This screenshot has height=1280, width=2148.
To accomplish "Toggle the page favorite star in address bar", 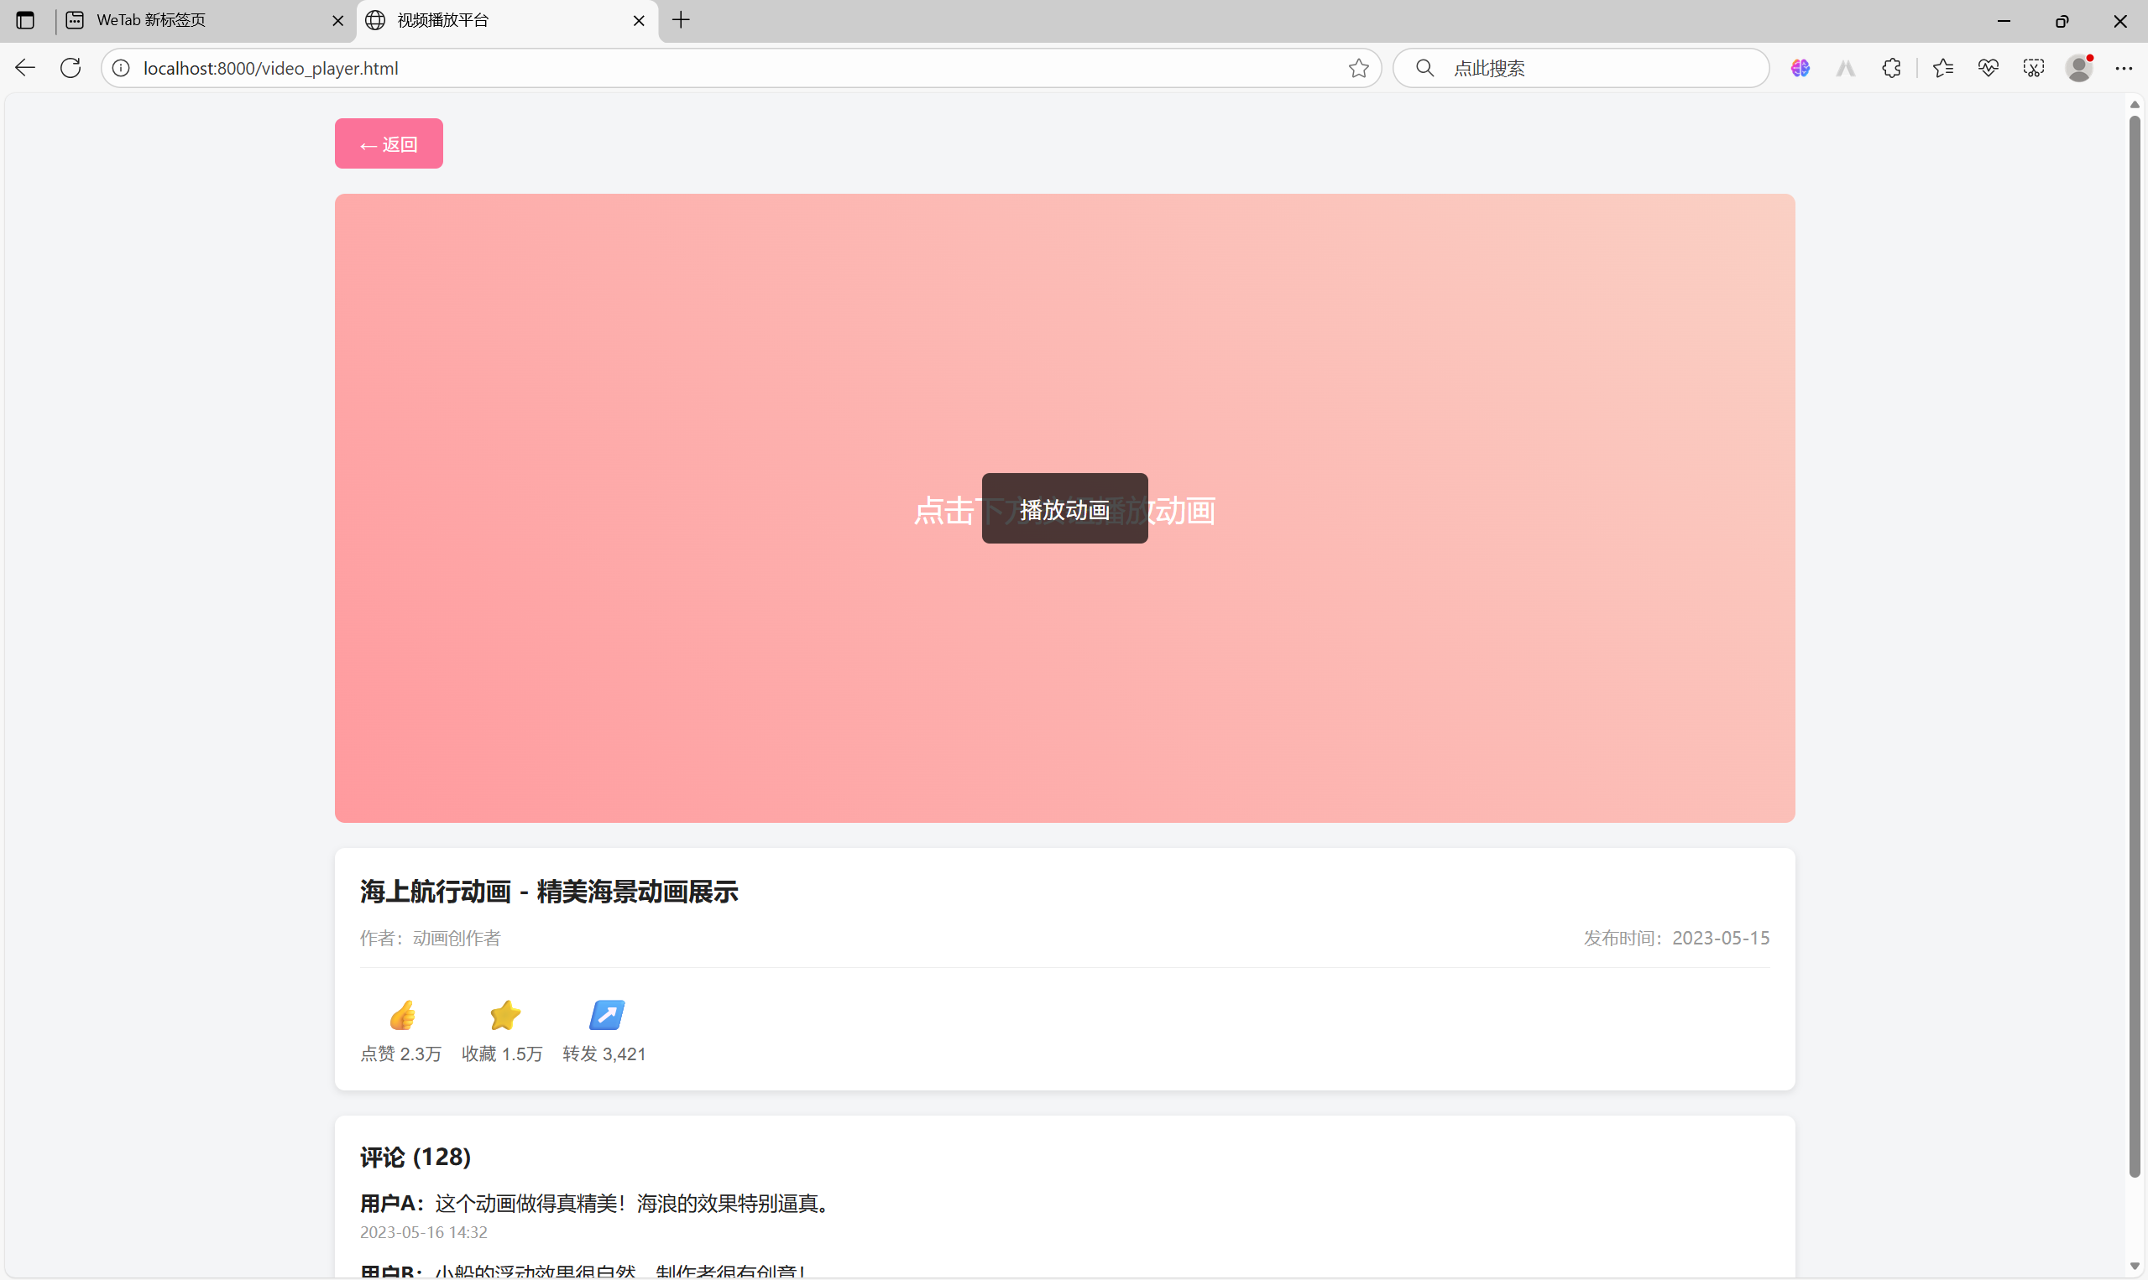I will pyautogui.click(x=1357, y=68).
